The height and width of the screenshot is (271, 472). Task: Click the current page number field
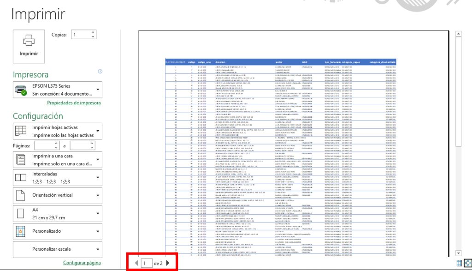[x=146, y=263]
